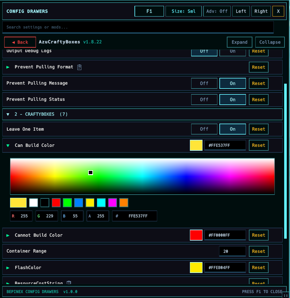Reset FlashColor setting
The image size is (290, 298).
point(259,268)
